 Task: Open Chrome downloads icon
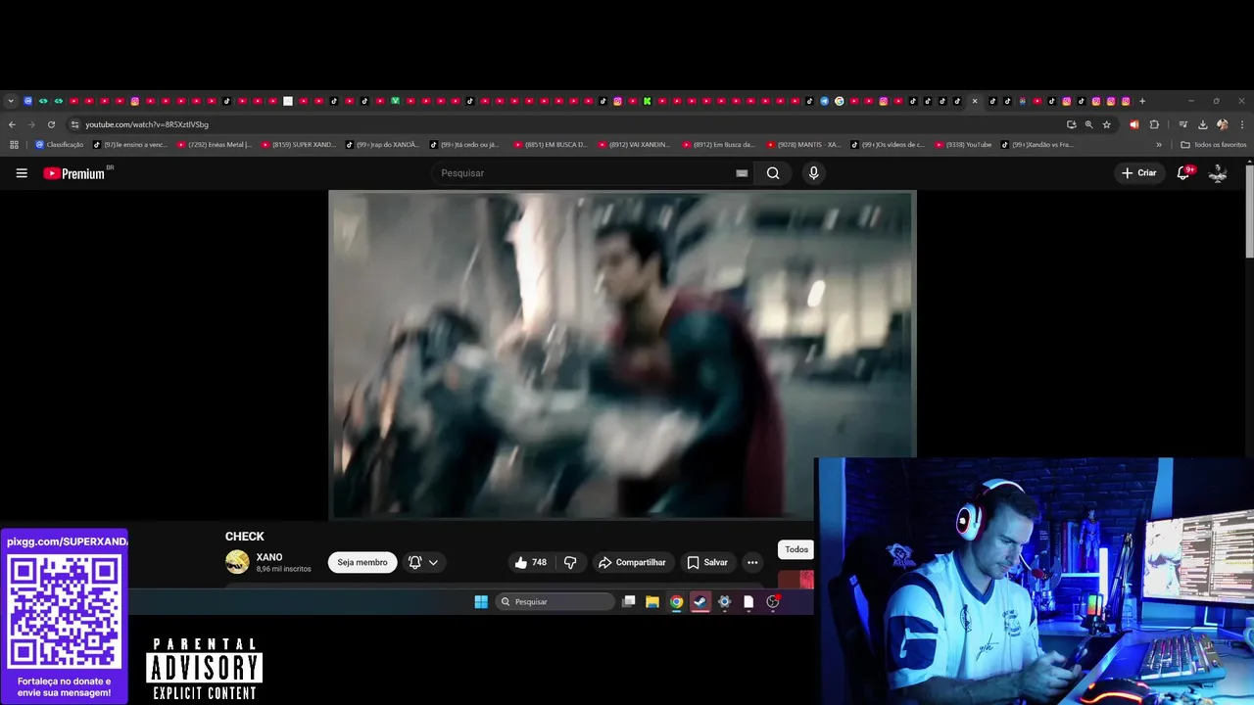pos(1202,124)
